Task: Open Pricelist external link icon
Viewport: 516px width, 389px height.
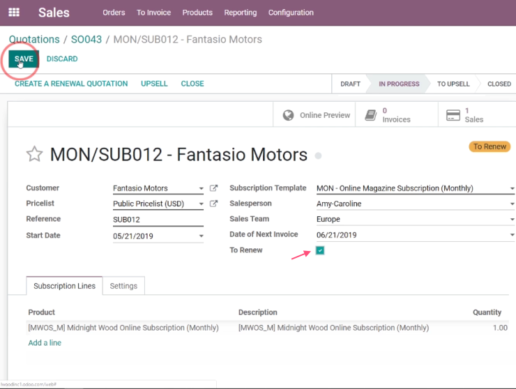Action: tap(213, 204)
